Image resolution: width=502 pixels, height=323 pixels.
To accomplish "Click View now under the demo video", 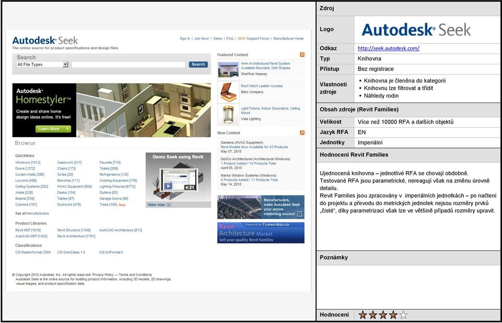I will (x=159, y=205).
